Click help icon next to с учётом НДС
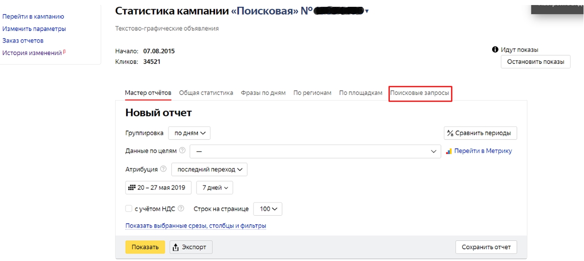Image resolution: width=584 pixels, height=261 pixels. coord(181,208)
